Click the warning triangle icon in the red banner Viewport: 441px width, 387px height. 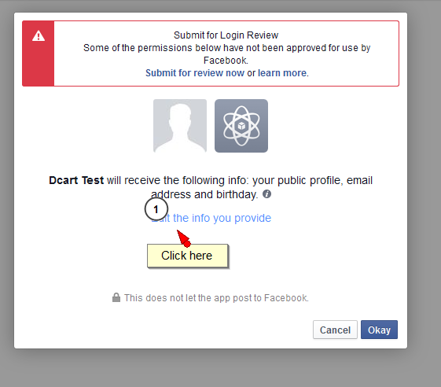click(x=39, y=36)
